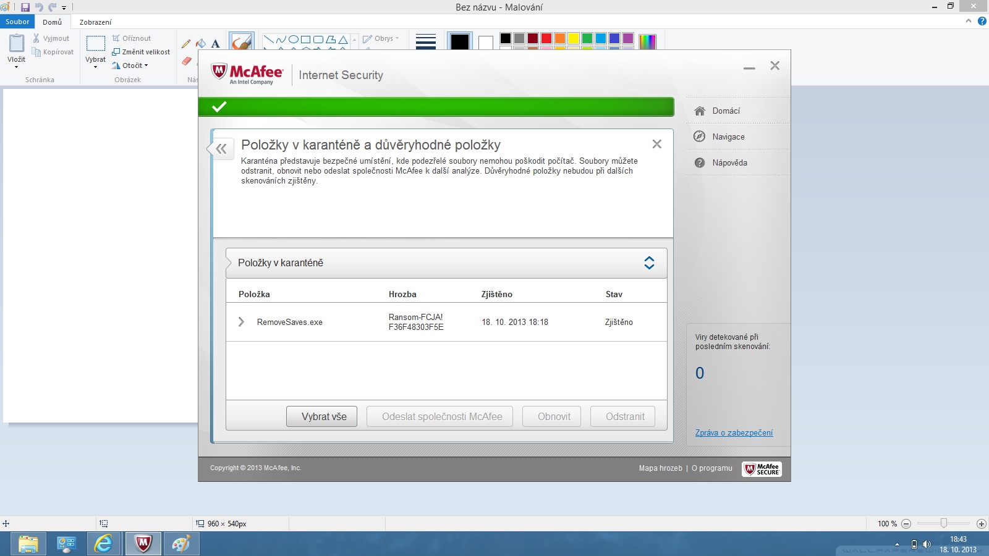The width and height of the screenshot is (989, 556).
Task: Click Oříznout (crop) in the Paint ribbon
Action: tap(131, 38)
